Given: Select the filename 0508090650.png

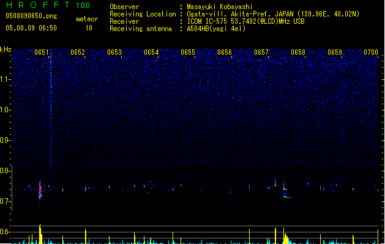Looking at the screenshot, I should coord(31,16).
